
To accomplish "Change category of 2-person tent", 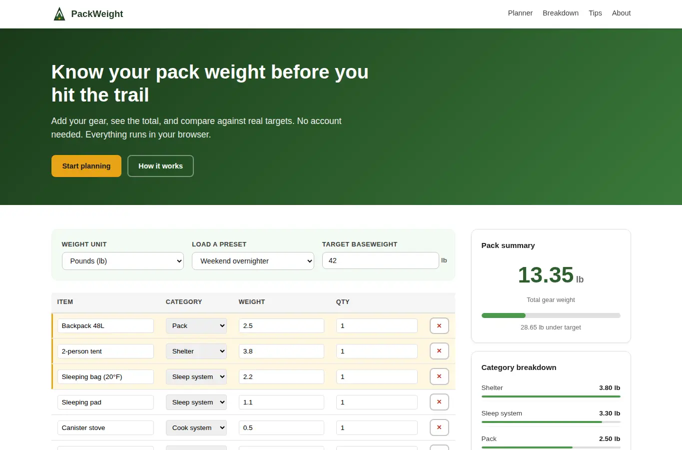I will point(196,351).
